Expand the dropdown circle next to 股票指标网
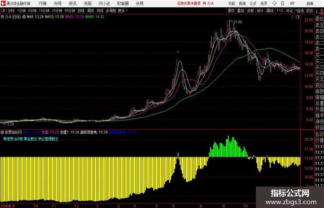324x208 pixels. click(2, 132)
